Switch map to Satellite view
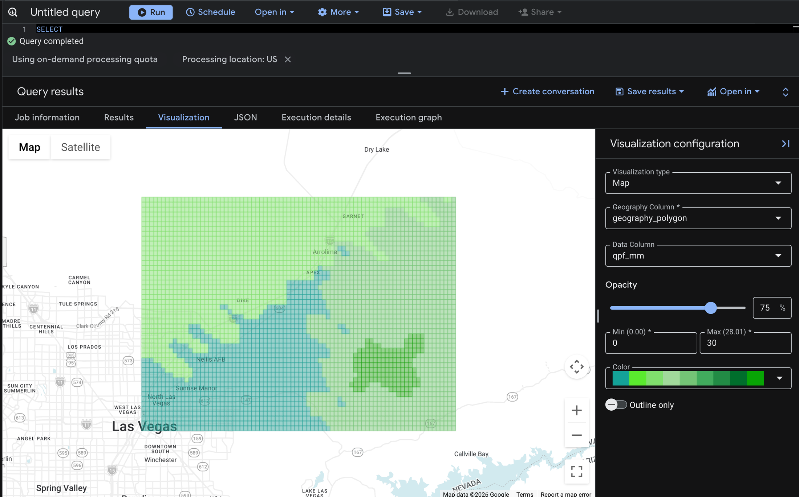The width and height of the screenshot is (799, 497). click(80, 147)
